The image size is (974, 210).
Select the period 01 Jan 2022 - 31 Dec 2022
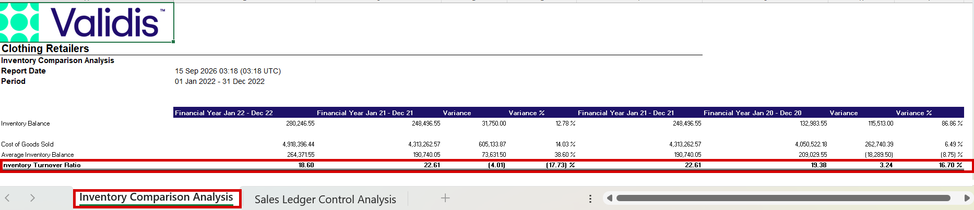coord(220,81)
